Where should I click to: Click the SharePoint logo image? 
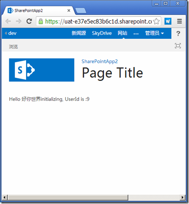42,70
